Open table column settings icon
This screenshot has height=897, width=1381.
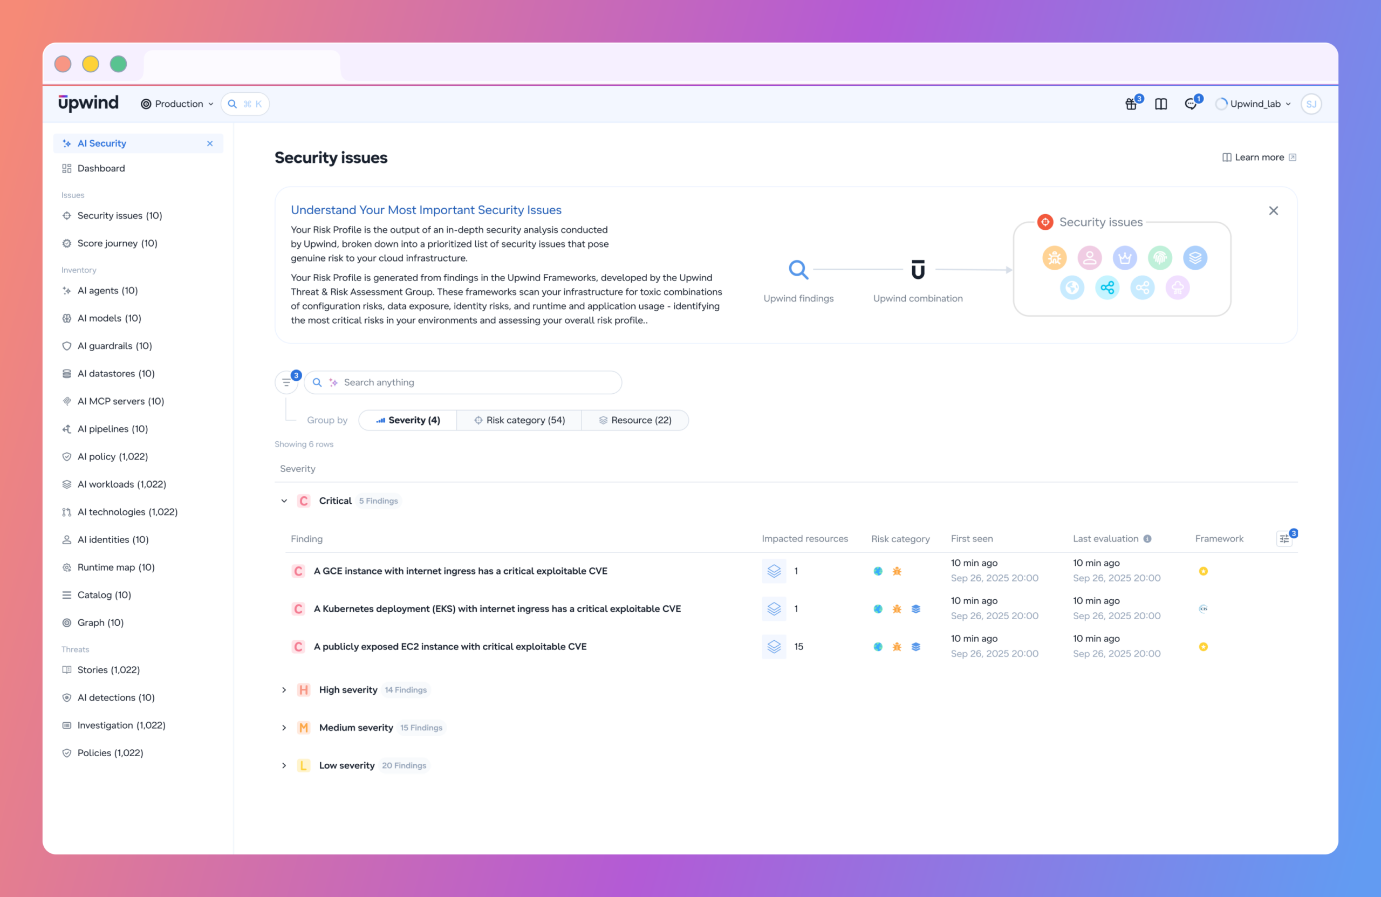point(1284,539)
